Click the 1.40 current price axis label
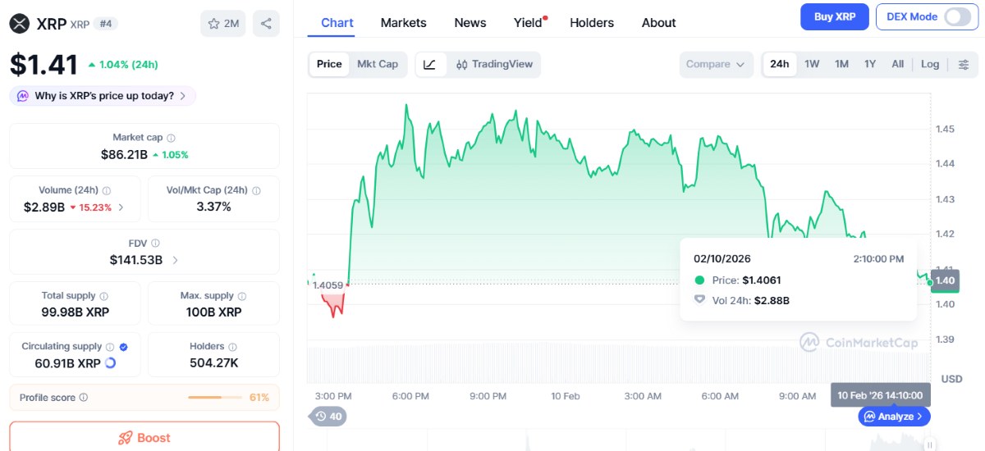Viewport: 985px width, 451px height. (945, 280)
